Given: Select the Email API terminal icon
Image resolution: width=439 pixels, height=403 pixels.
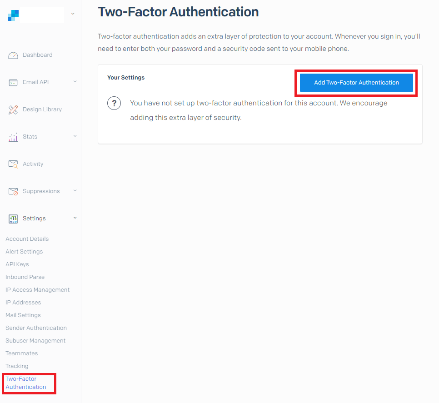Looking at the screenshot, I should [13, 83].
